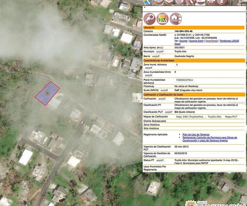Click the magnifier search toolbar icon
247x206 pixels.
190,2
